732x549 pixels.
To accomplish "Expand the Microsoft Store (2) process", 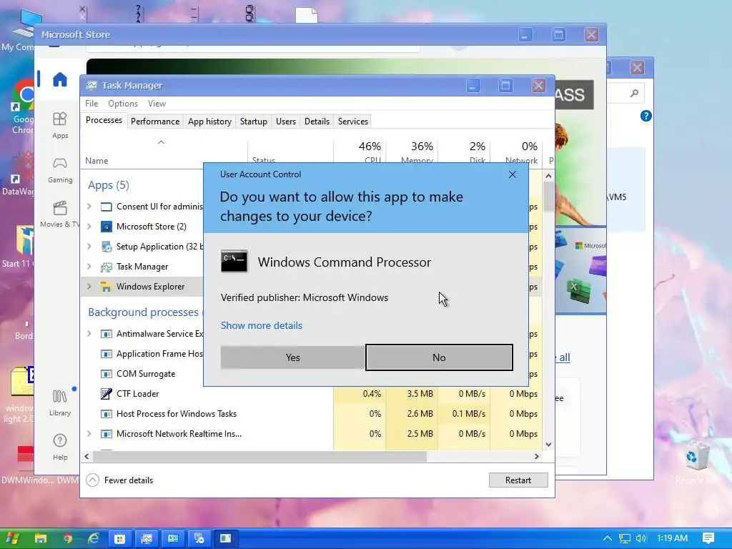I will click(89, 227).
